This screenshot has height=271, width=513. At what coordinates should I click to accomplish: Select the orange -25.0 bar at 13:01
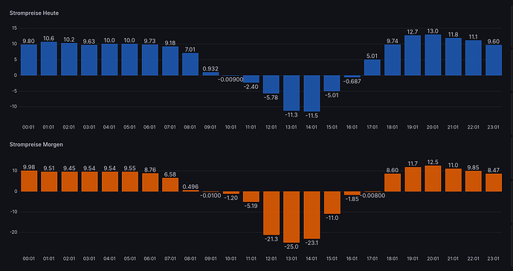tap(291, 217)
